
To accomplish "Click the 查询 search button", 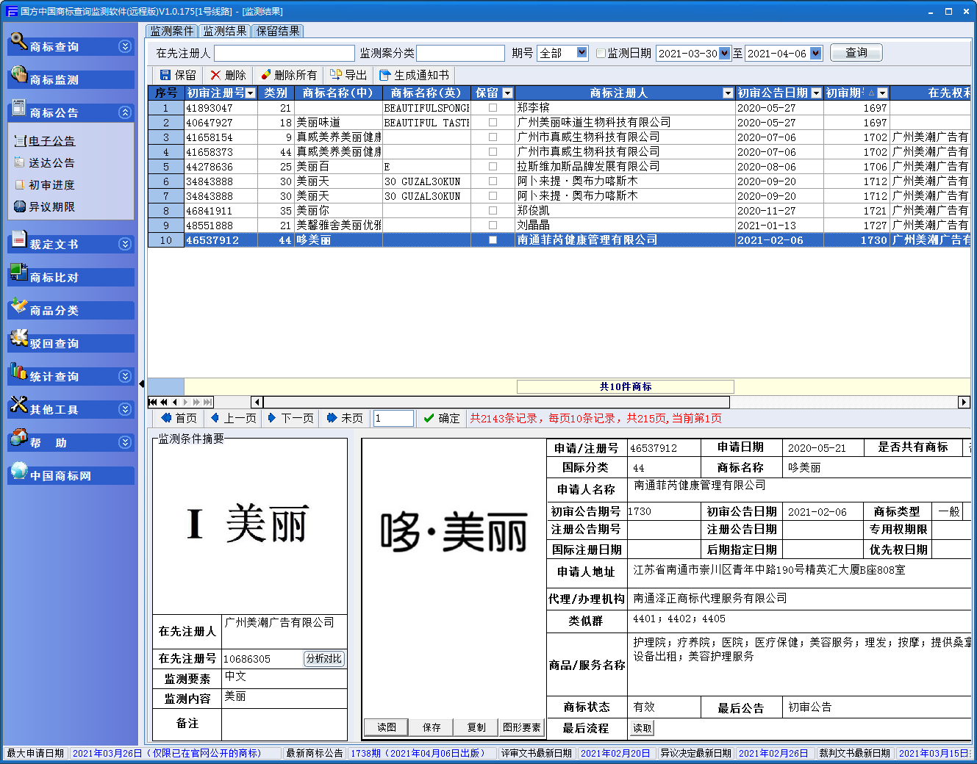I will tap(856, 53).
